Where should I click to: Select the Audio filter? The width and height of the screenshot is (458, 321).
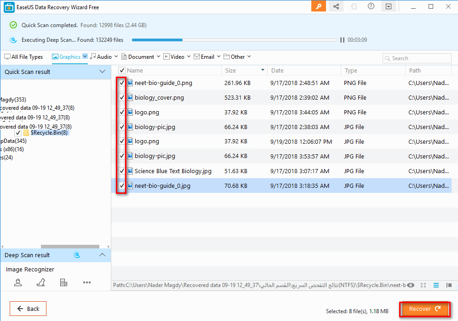click(101, 57)
